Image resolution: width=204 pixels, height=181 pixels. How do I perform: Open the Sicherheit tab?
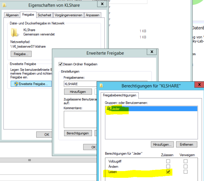44,15
